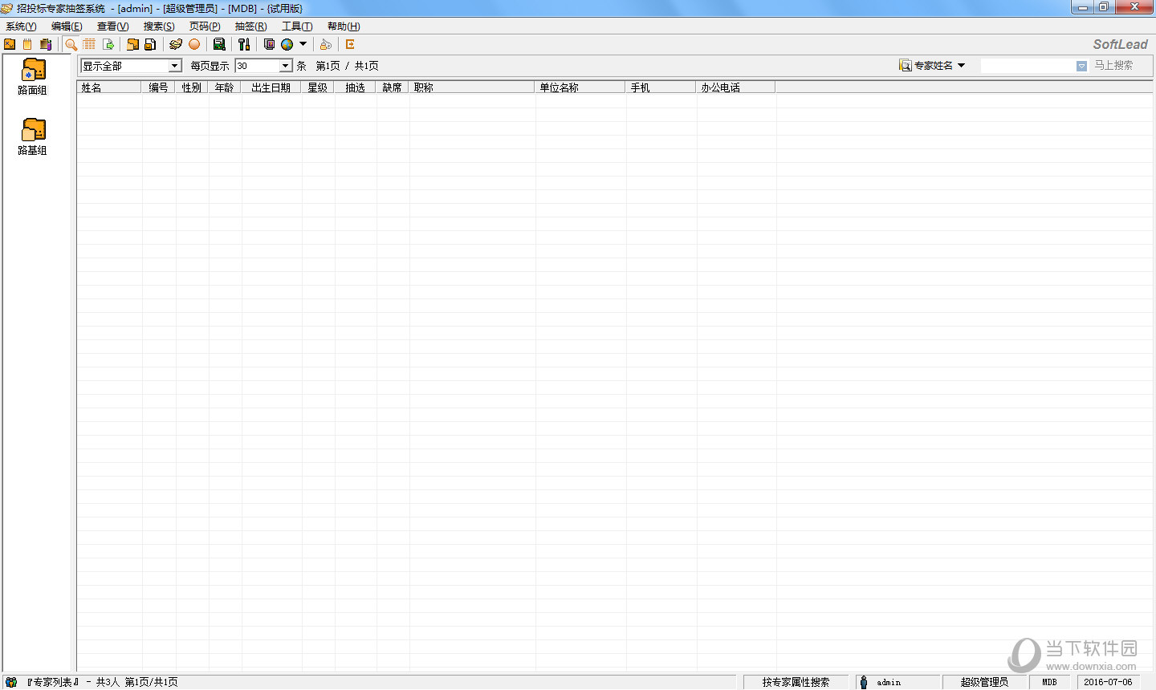Sort by the 星级 column header
Image resolution: width=1156 pixels, height=690 pixels.
click(318, 87)
